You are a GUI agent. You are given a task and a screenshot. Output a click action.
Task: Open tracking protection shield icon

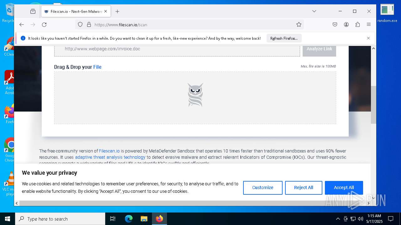[80, 24]
